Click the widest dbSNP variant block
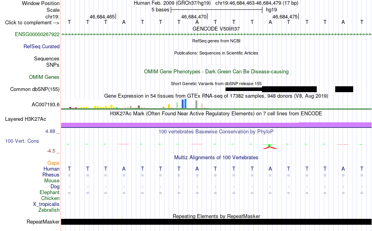Screen dimensions: 372x231 click(x=289, y=89)
